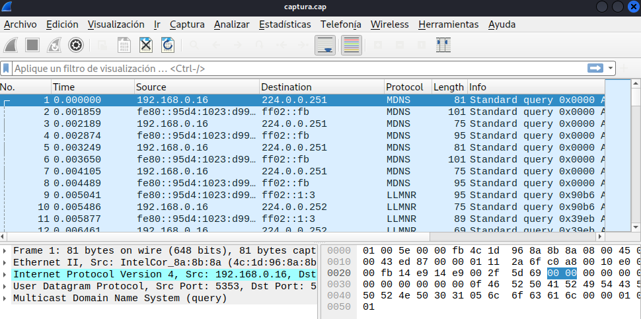Screen dimensions: 641x319
Task: Sort by the No. column header
Action: point(26,87)
